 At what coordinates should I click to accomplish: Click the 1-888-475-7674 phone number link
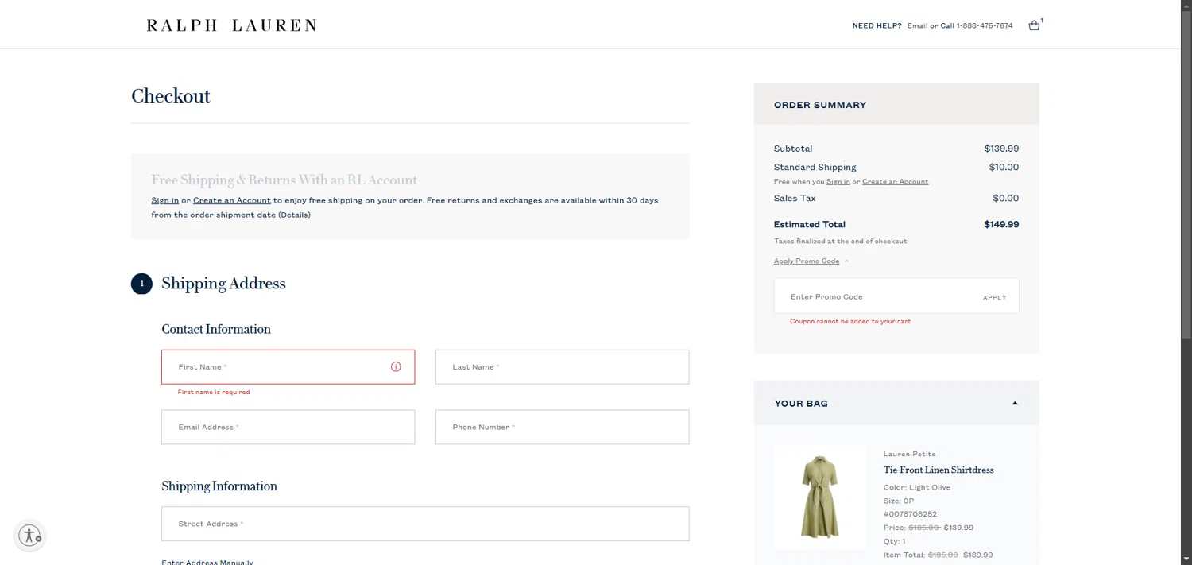click(985, 26)
